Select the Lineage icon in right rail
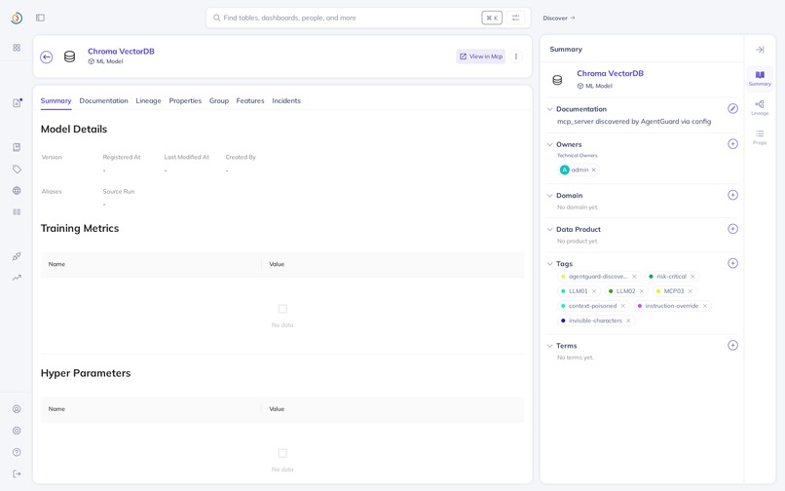785x491 pixels. 760,108
